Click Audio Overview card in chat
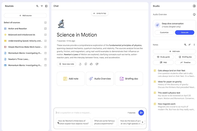197x131 pixels. 100,79
